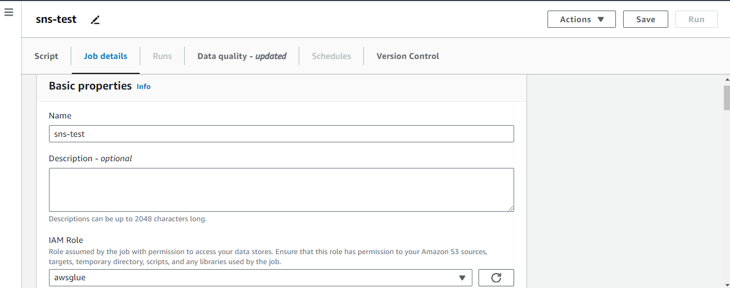Focus the Description text area
Viewport: 730px width, 288px height.
pyautogui.click(x=281, y=190)
